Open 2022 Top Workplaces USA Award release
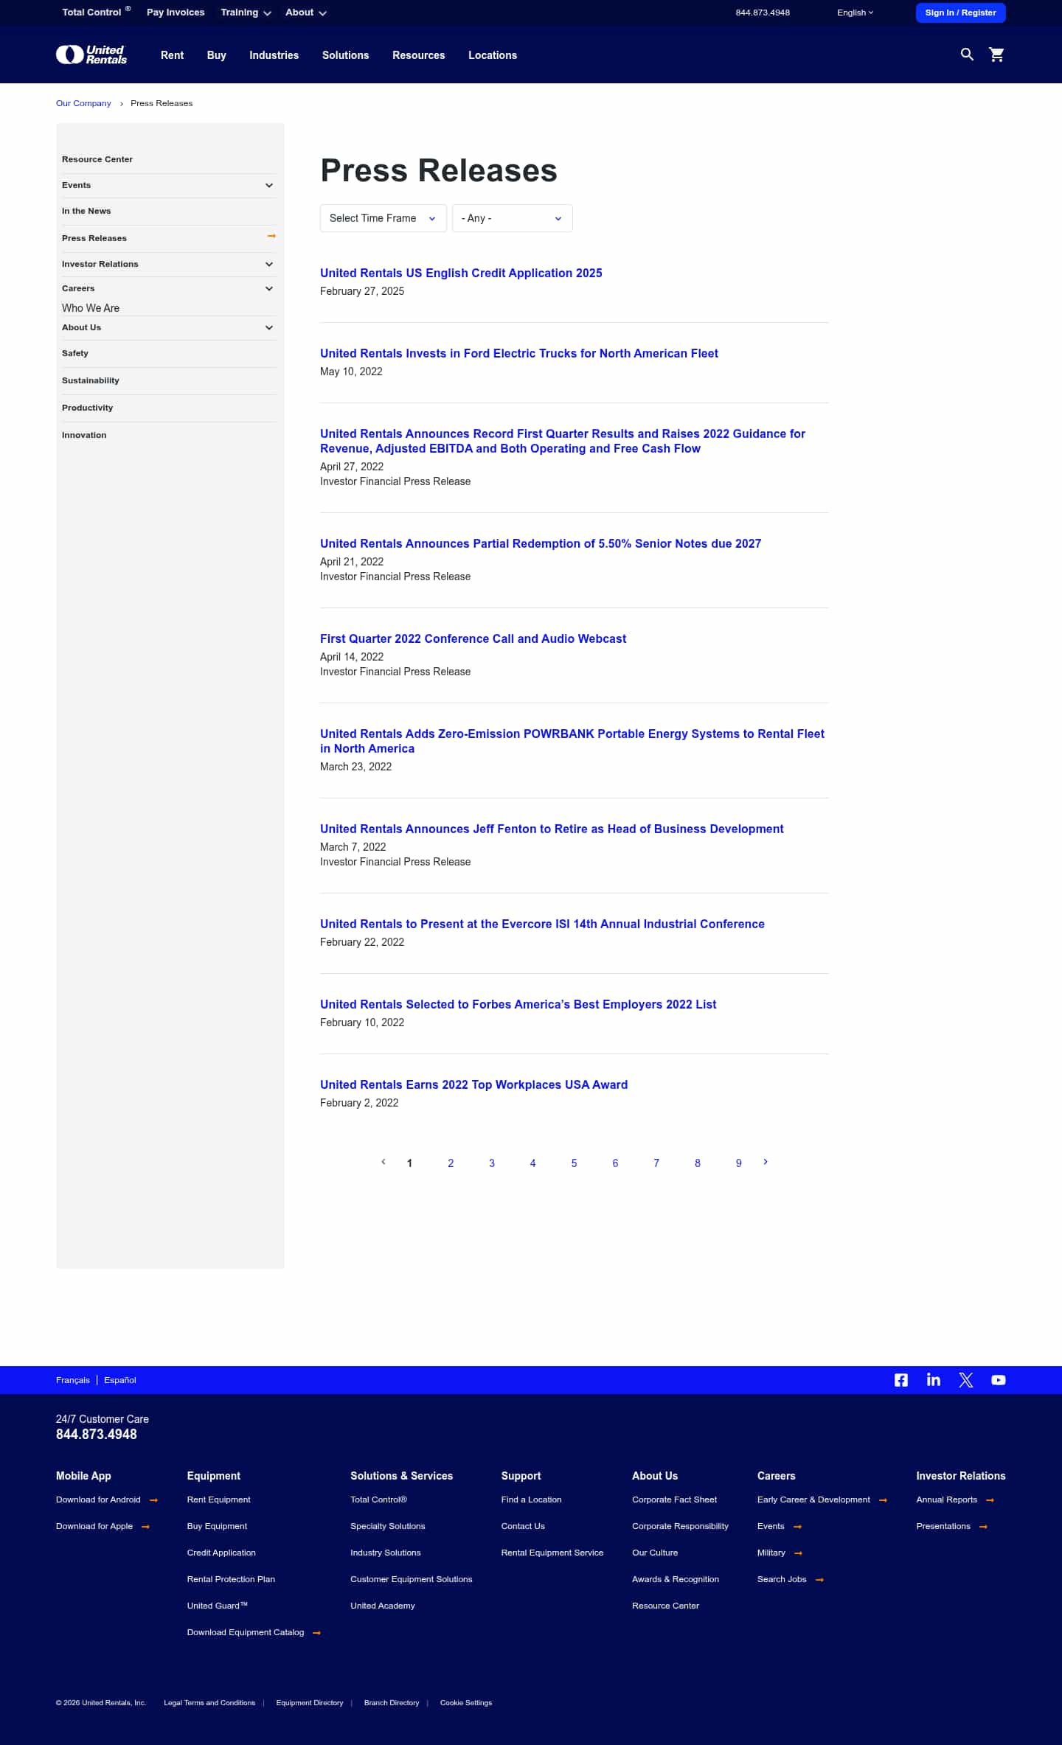 (x=473, y=1084)
